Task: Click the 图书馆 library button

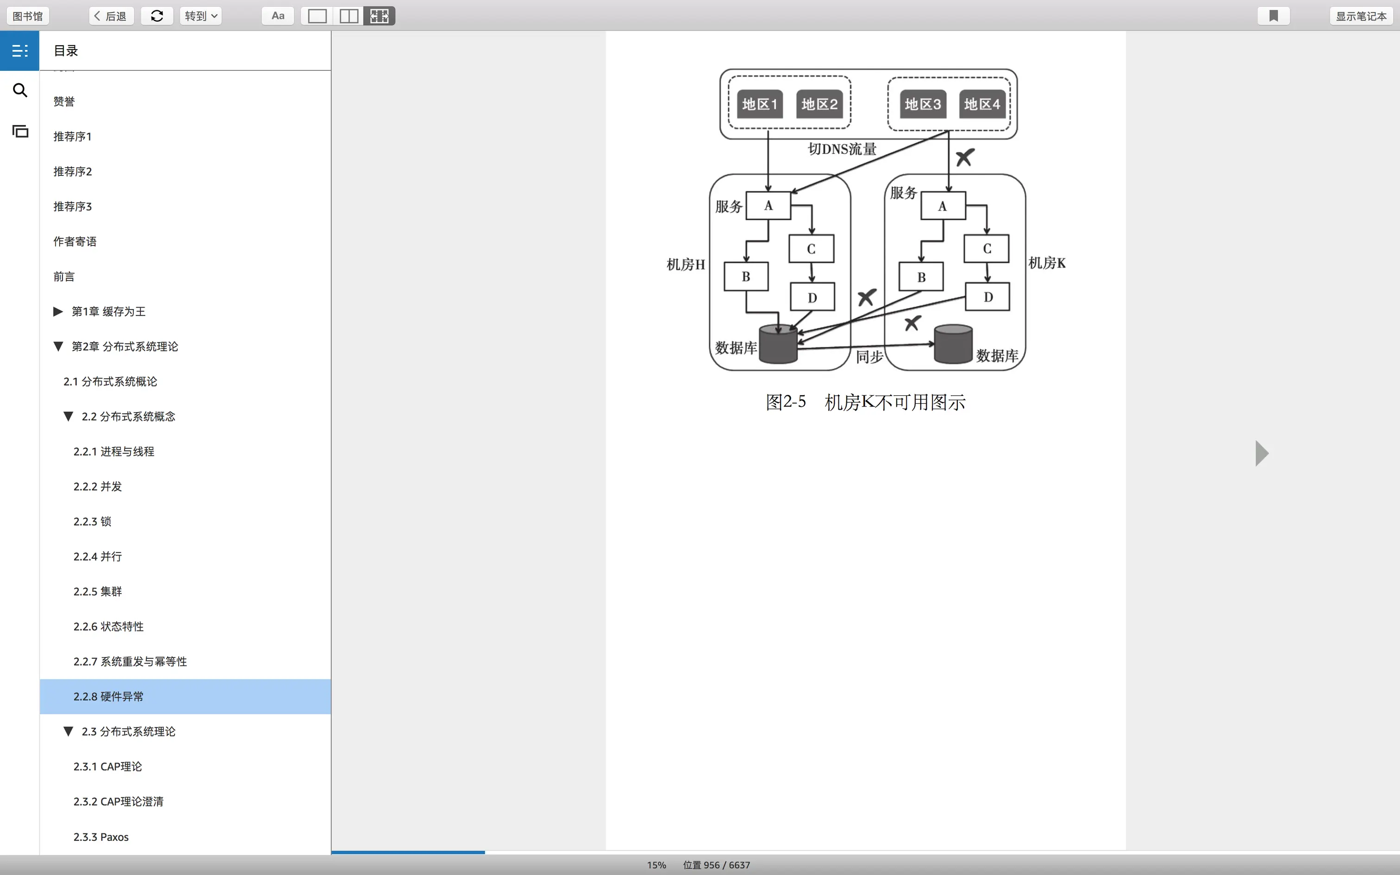Action: [28, 16]
